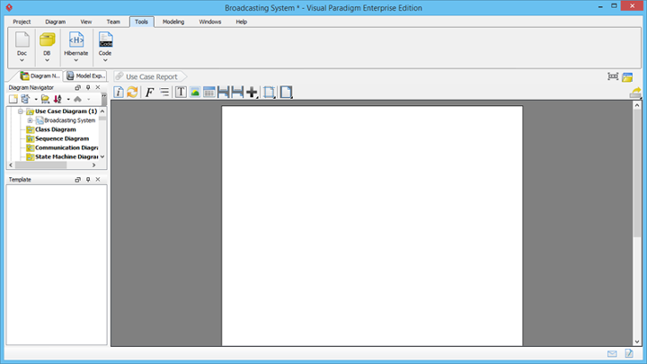Click the folder view icon in navigator
This screenshot has height=364, width=647.
(46, 99)
